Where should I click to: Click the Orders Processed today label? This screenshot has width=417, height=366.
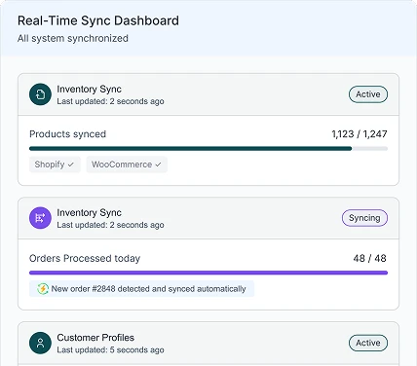pos(85,258)
